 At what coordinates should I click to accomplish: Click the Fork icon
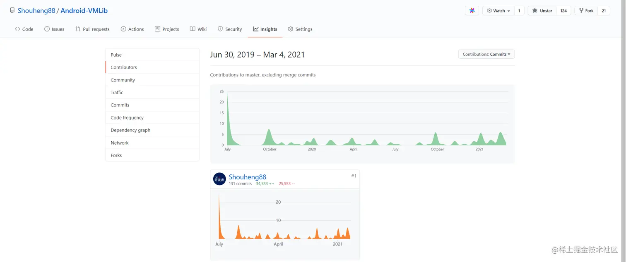581,11
